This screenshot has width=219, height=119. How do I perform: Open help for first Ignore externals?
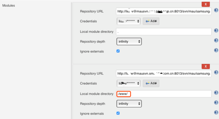pos(216,50)
